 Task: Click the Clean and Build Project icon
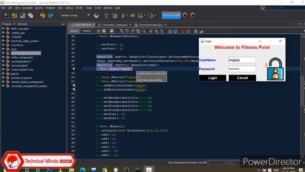[x=114, y=15]
